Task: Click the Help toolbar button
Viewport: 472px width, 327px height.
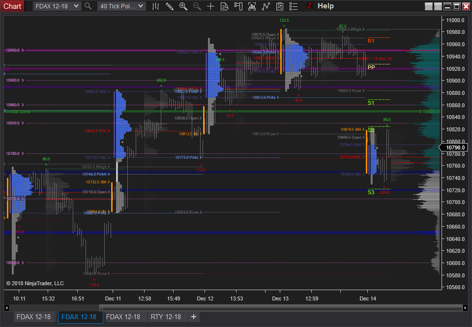Action: [325, 6]
